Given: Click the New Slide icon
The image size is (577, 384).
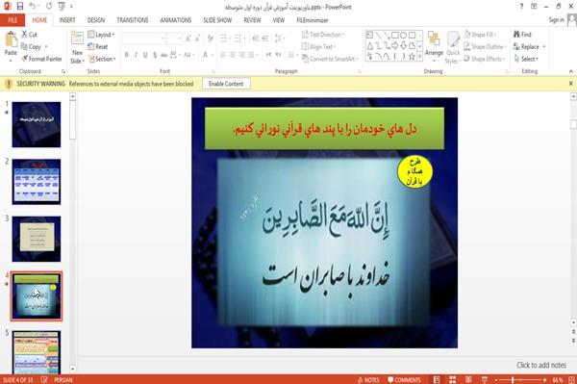Looking at the screenshot, I should pos(77,39).
